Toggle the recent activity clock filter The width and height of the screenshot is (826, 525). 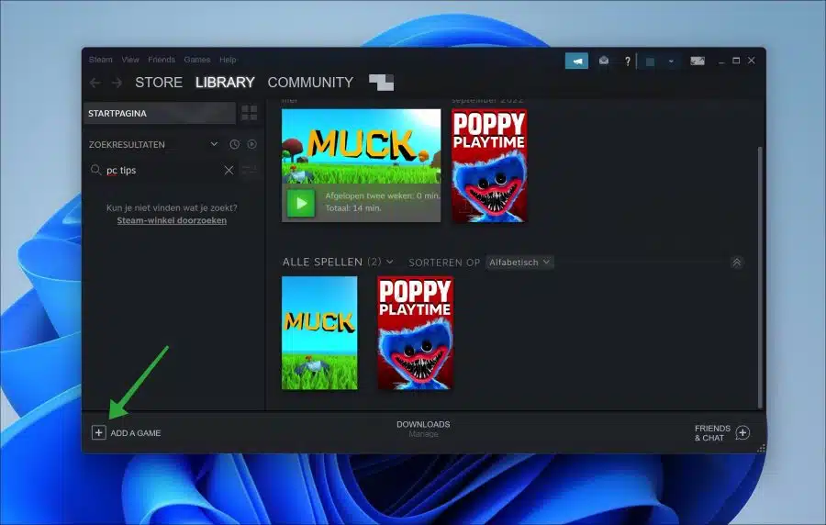point(234,144)
